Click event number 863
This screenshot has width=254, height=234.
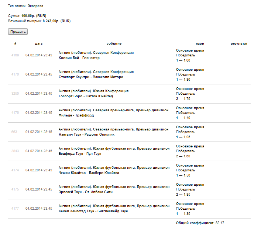point(14,132)
